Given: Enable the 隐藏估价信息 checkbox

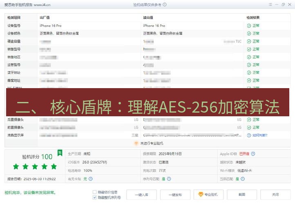Looking at the screenshot, I should pyautogui.click(x=95, y=192).
